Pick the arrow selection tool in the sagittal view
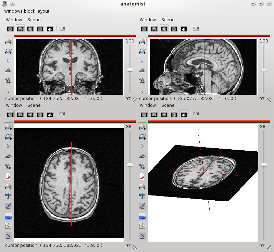The image size is (274, 252). coord(142,61)
